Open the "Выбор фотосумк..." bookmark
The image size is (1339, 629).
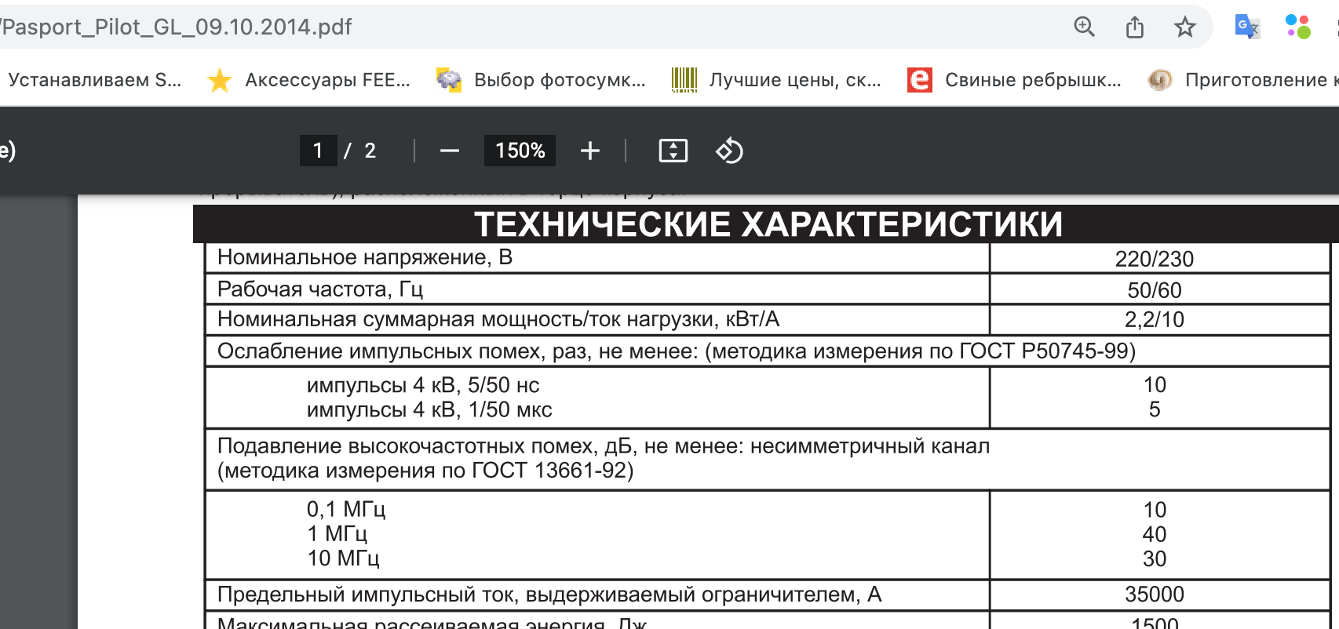point(542,80)
